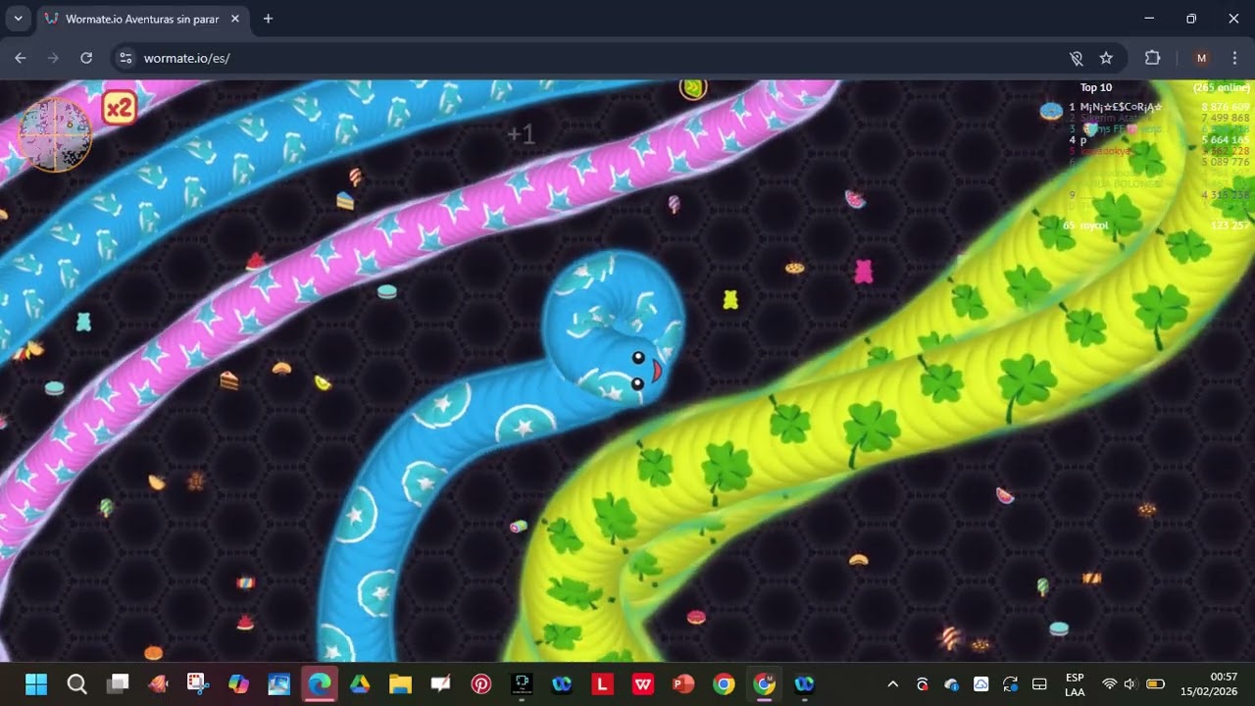Click the Top 10 leaderboard heading
Image resolution: width=1255 pixels, height=706 pixels.
click(1096, 87)
